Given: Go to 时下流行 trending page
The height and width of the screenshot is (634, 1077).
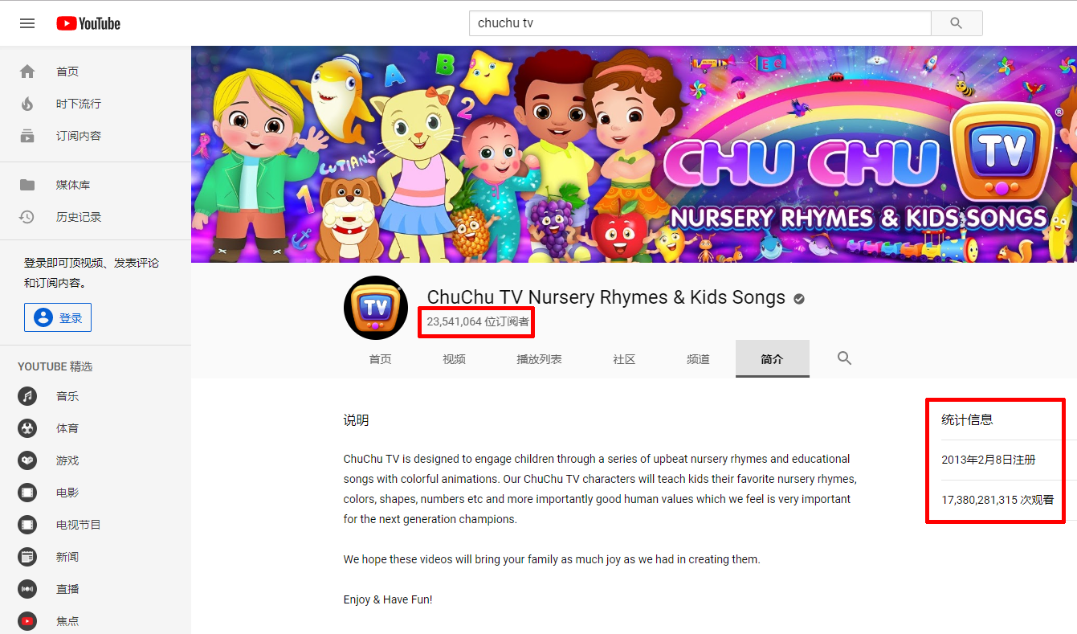Looking at the screenshot, I should coord(78,104).
